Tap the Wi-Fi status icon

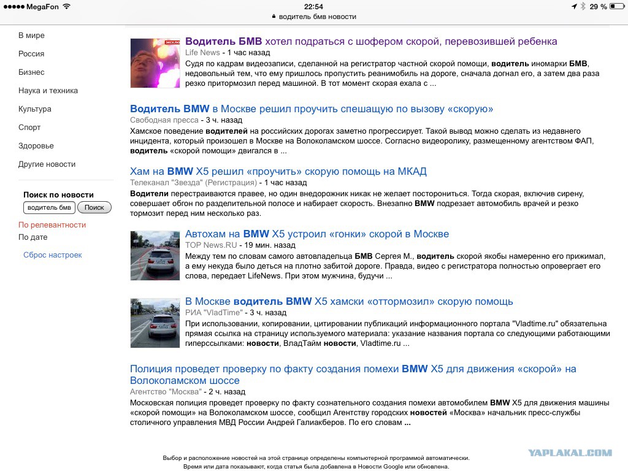point(66,6)
